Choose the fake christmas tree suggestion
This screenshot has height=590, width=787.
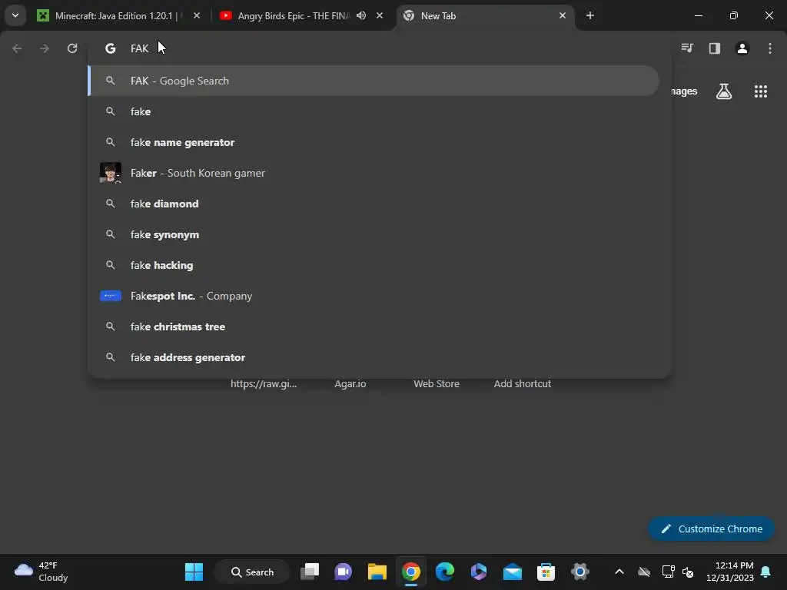coord(374,326)
